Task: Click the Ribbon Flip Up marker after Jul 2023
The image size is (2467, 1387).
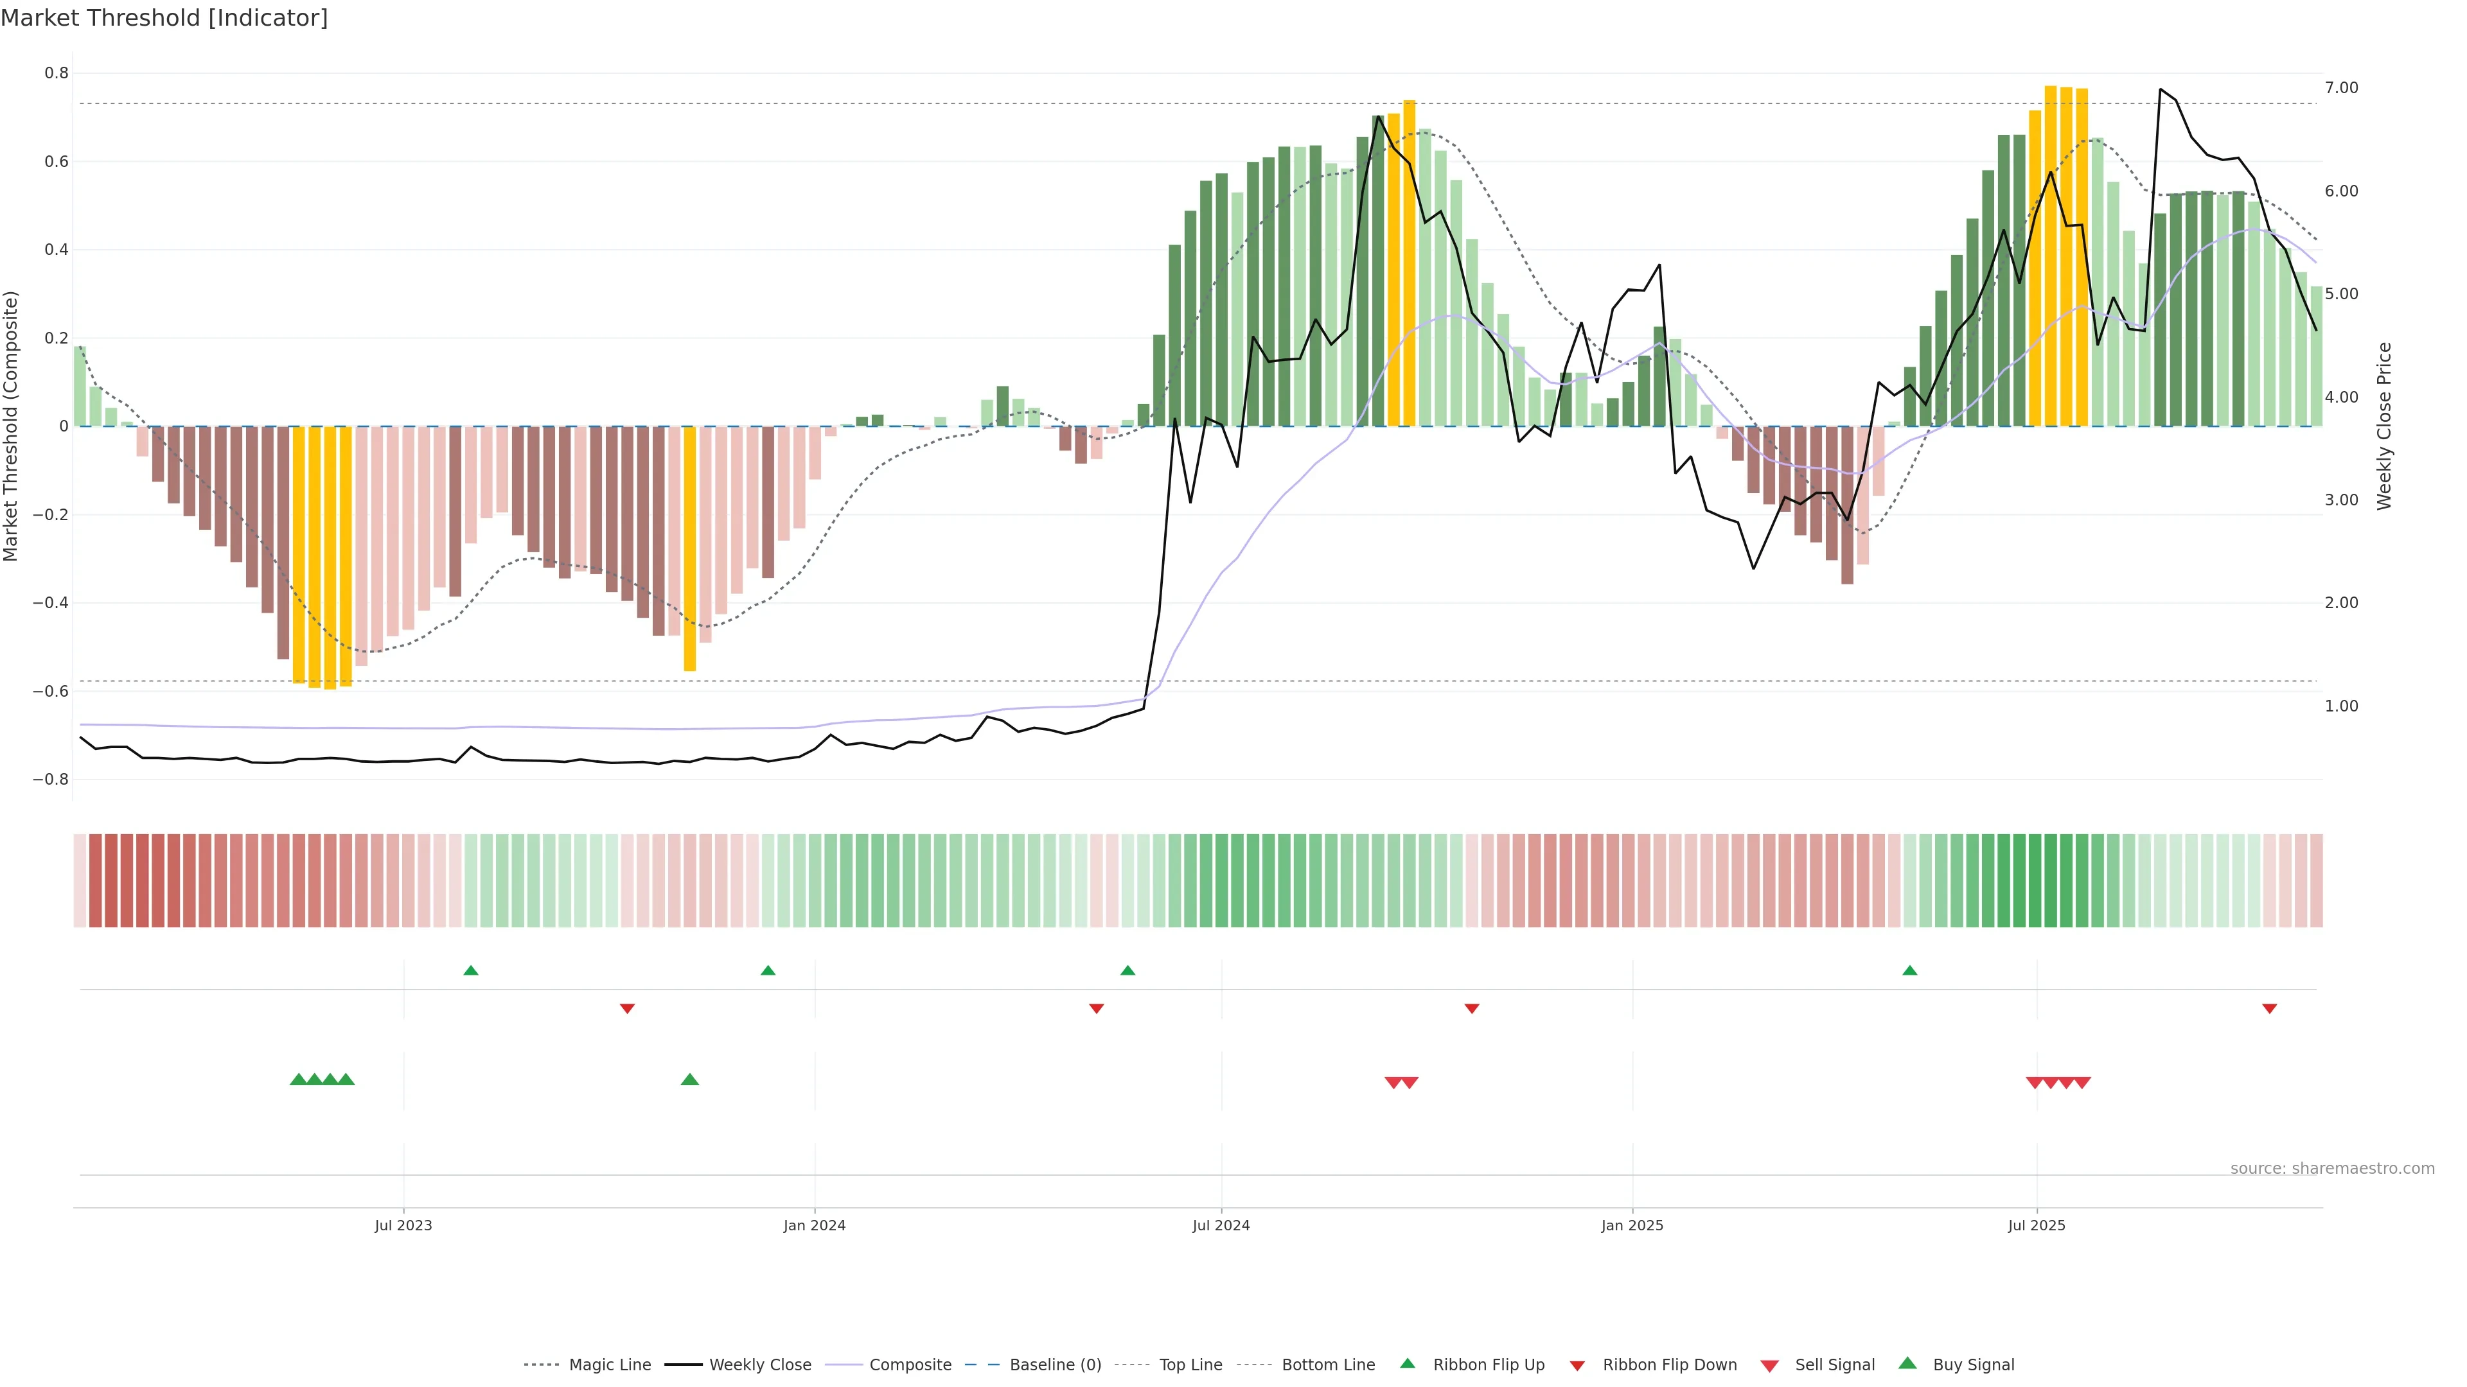Action: (470, 971)
